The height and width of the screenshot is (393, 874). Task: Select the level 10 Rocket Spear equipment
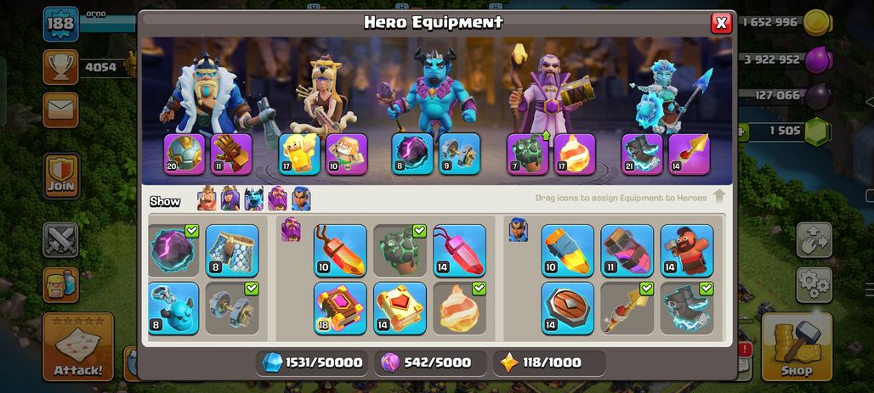(x=567, y=250)
